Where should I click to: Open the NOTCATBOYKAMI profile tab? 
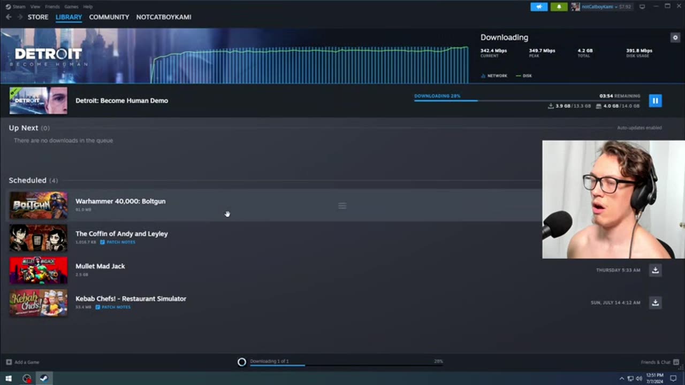(x=164, y=17)
